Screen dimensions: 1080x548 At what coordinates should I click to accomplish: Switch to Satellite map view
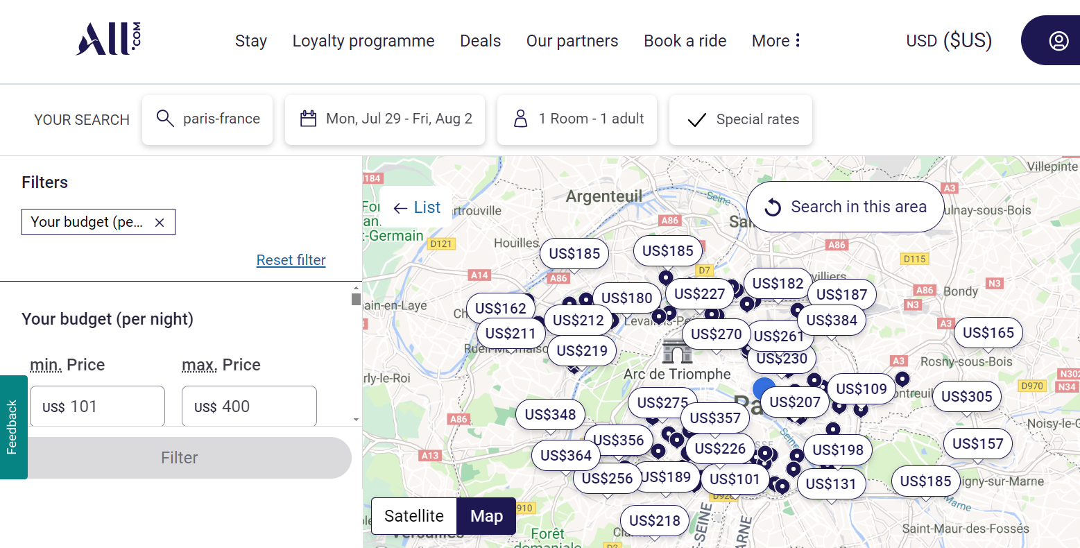coord(413,516)
